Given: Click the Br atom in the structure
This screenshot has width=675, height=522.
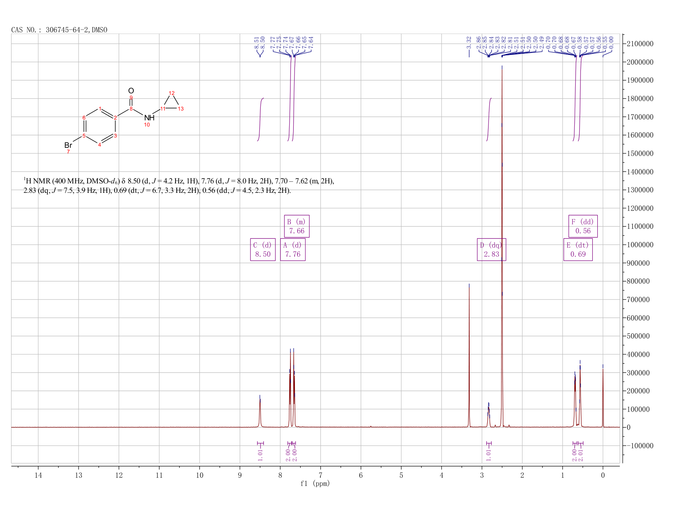Looking at the screenshot, I should coord(68,145).
